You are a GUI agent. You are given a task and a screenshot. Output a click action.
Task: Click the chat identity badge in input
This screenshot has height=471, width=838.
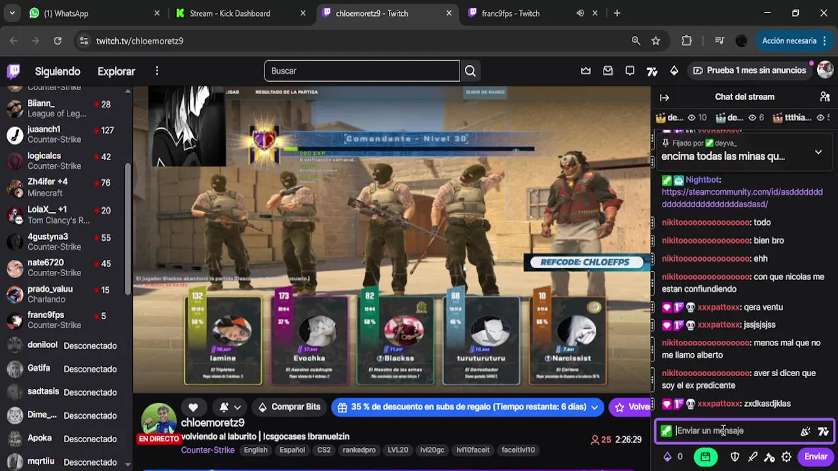tap(666, 430)
